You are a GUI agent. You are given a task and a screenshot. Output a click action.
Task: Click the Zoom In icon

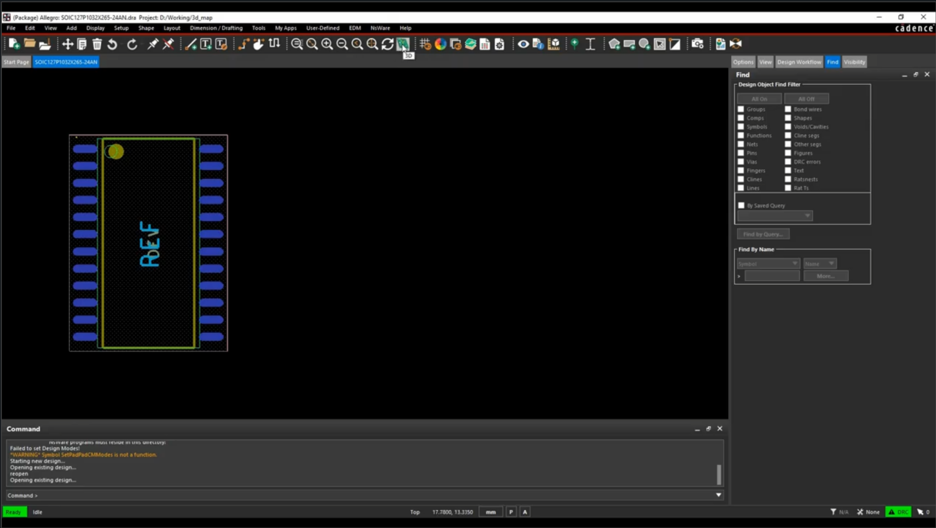[327, 44]
